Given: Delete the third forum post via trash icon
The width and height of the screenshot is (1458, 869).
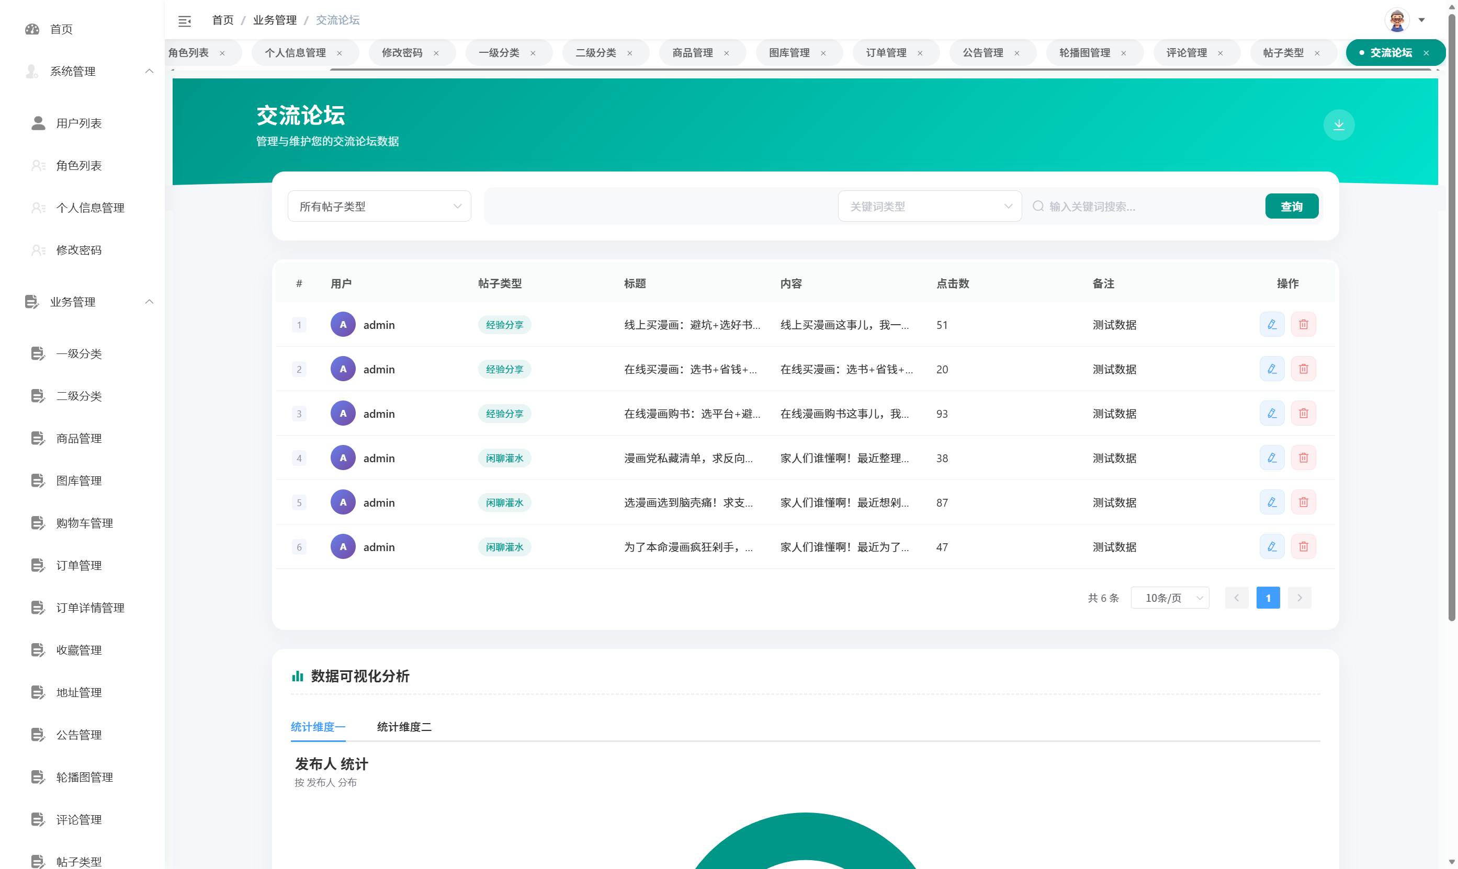Looking at the screenshot, I should point(1303,413).
